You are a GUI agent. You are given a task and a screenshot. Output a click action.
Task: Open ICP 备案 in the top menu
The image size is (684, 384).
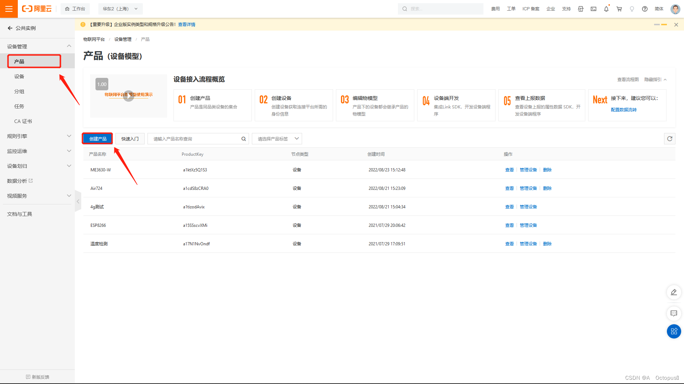[531, 9]
